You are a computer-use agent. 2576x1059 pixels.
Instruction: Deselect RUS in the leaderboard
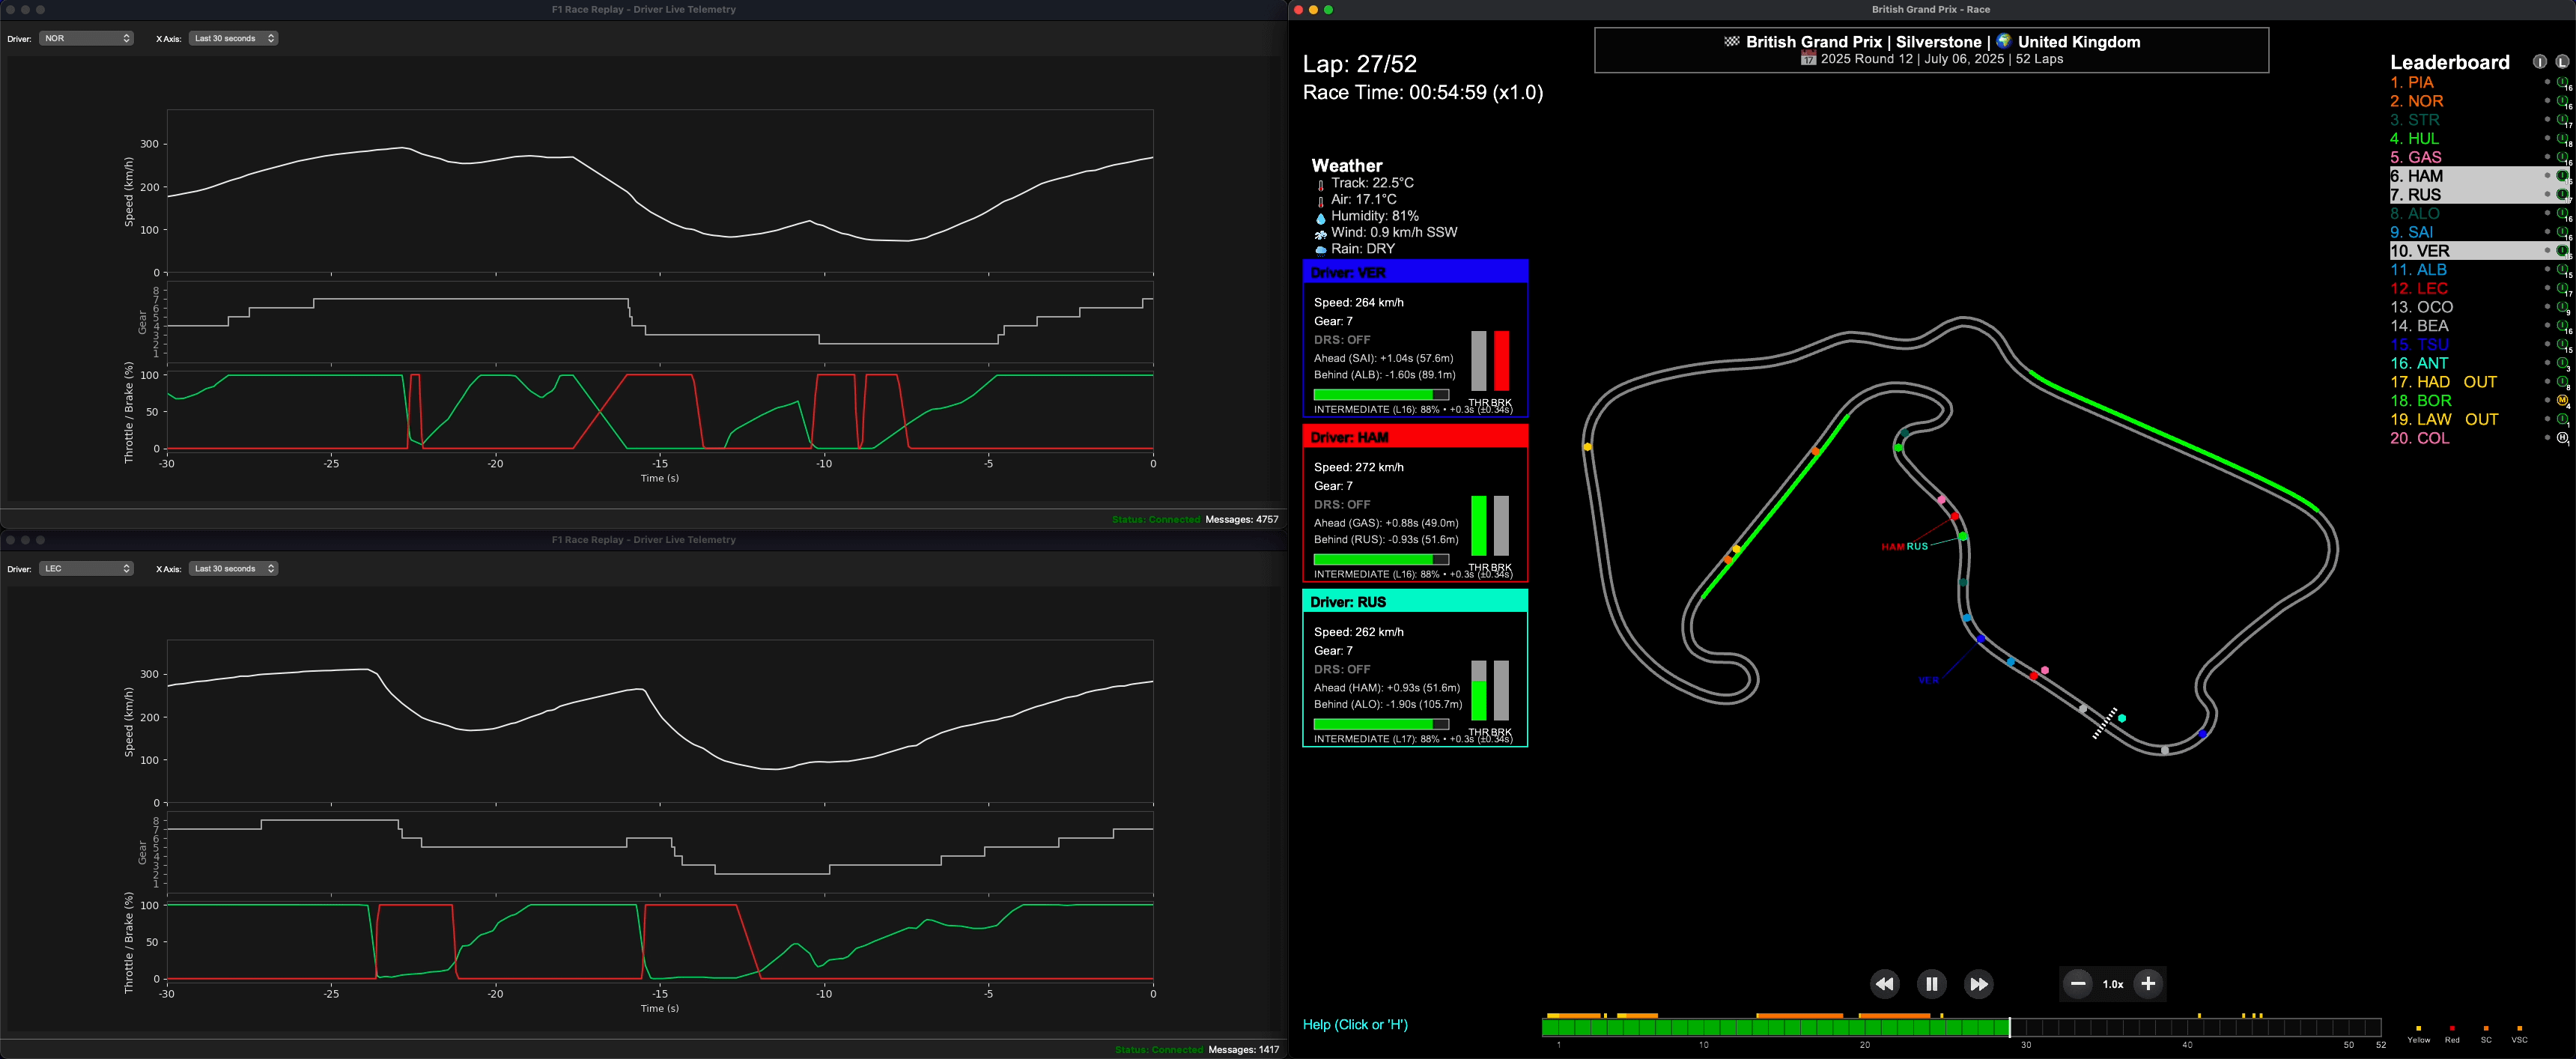pyautogui.click(x=2479, y=195)
